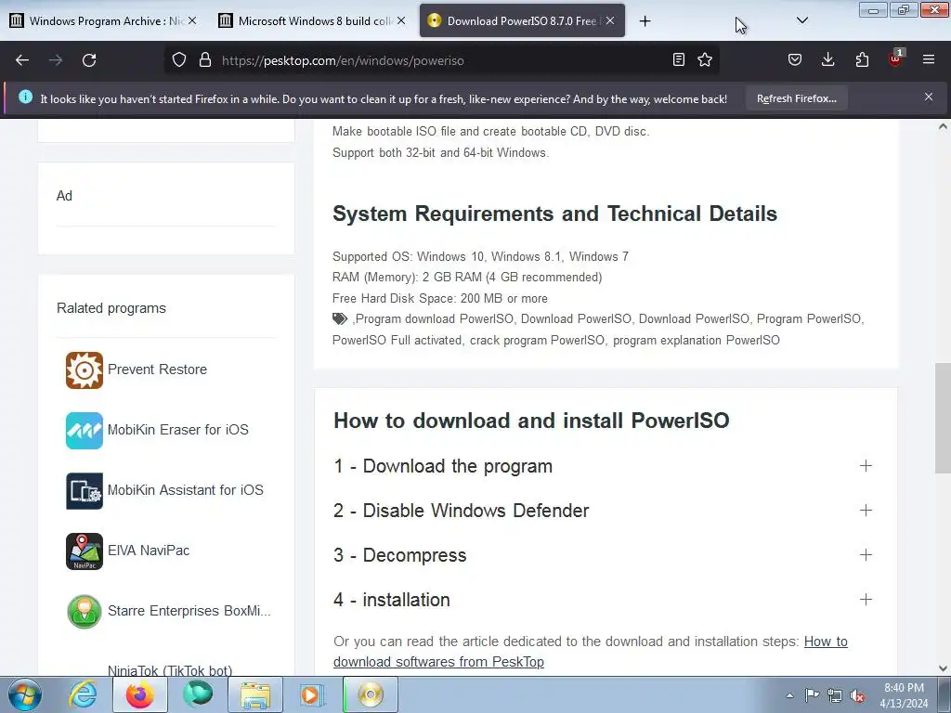Open the tracking protection shield icon
Viewport: 951px width, 713px height.
click(179, 60)
